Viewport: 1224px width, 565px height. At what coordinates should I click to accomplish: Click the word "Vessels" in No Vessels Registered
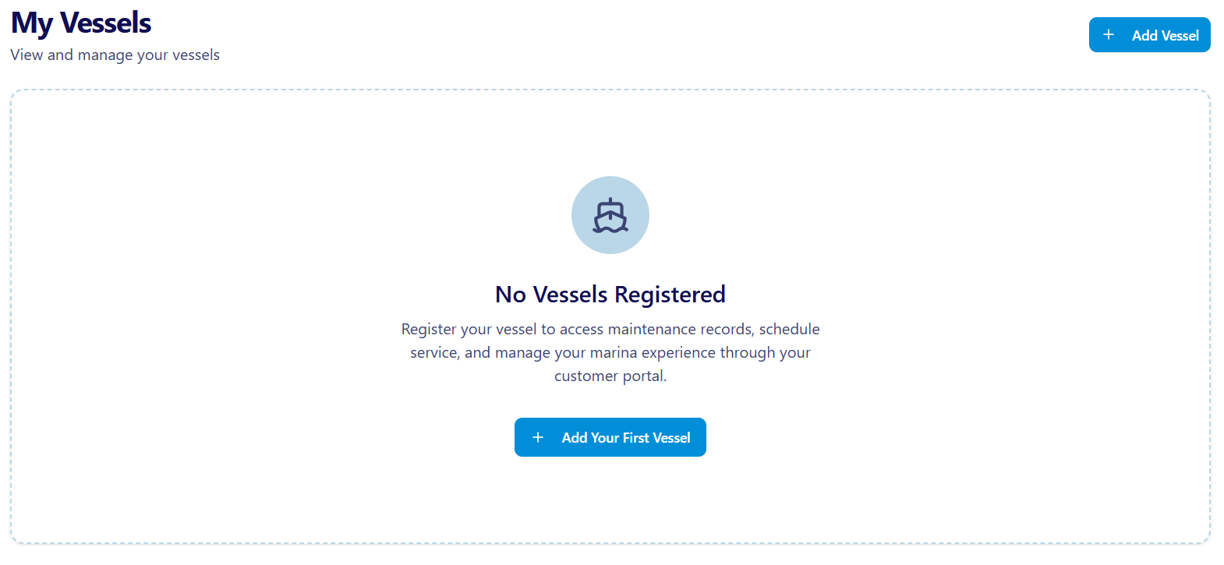(x=570, y=295)
